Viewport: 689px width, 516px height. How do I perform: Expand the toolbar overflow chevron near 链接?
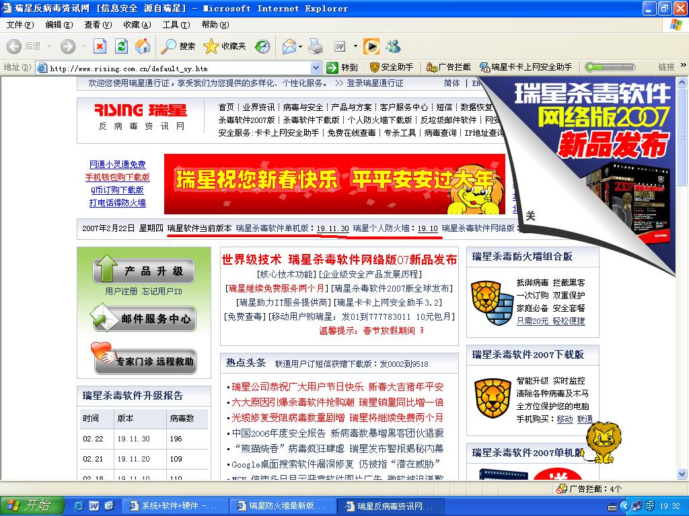click(x=684, y=65)
